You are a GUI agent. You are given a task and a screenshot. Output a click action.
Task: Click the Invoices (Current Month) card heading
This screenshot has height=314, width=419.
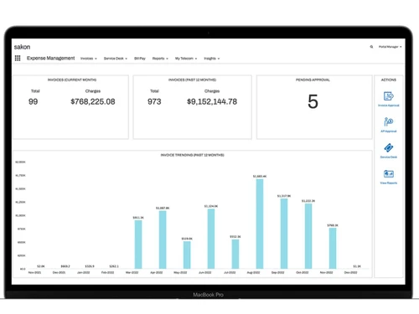coord(72,80)
